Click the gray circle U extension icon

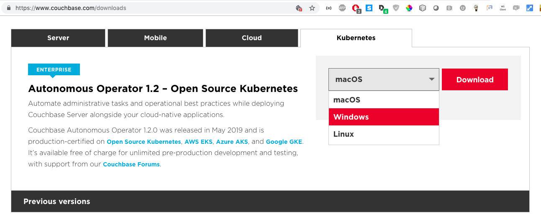pos(463,8)
